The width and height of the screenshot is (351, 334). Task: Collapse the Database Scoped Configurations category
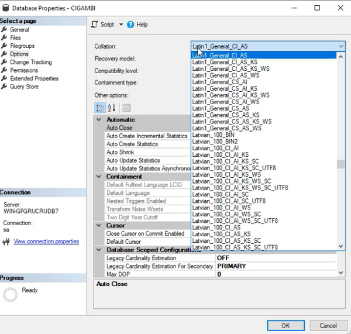[99, 250]
